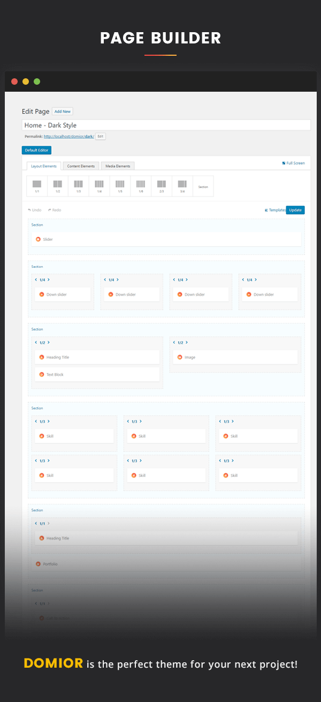This screenshot has width=321, height=702.
Task: Select the 1/3 column layout icon
Action: coord(78,186)
